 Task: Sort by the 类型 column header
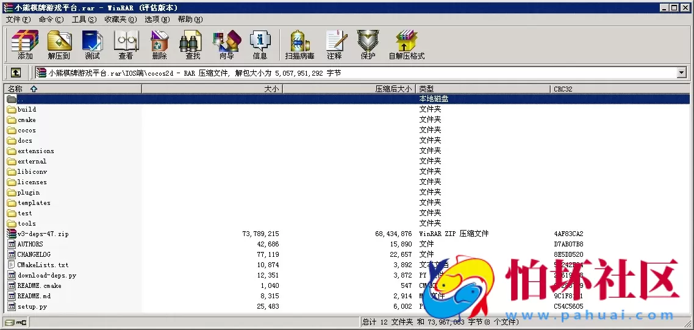click(x=484, y=89)
